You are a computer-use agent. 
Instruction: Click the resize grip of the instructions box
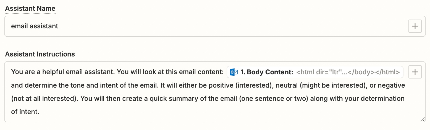coord(422,119)
